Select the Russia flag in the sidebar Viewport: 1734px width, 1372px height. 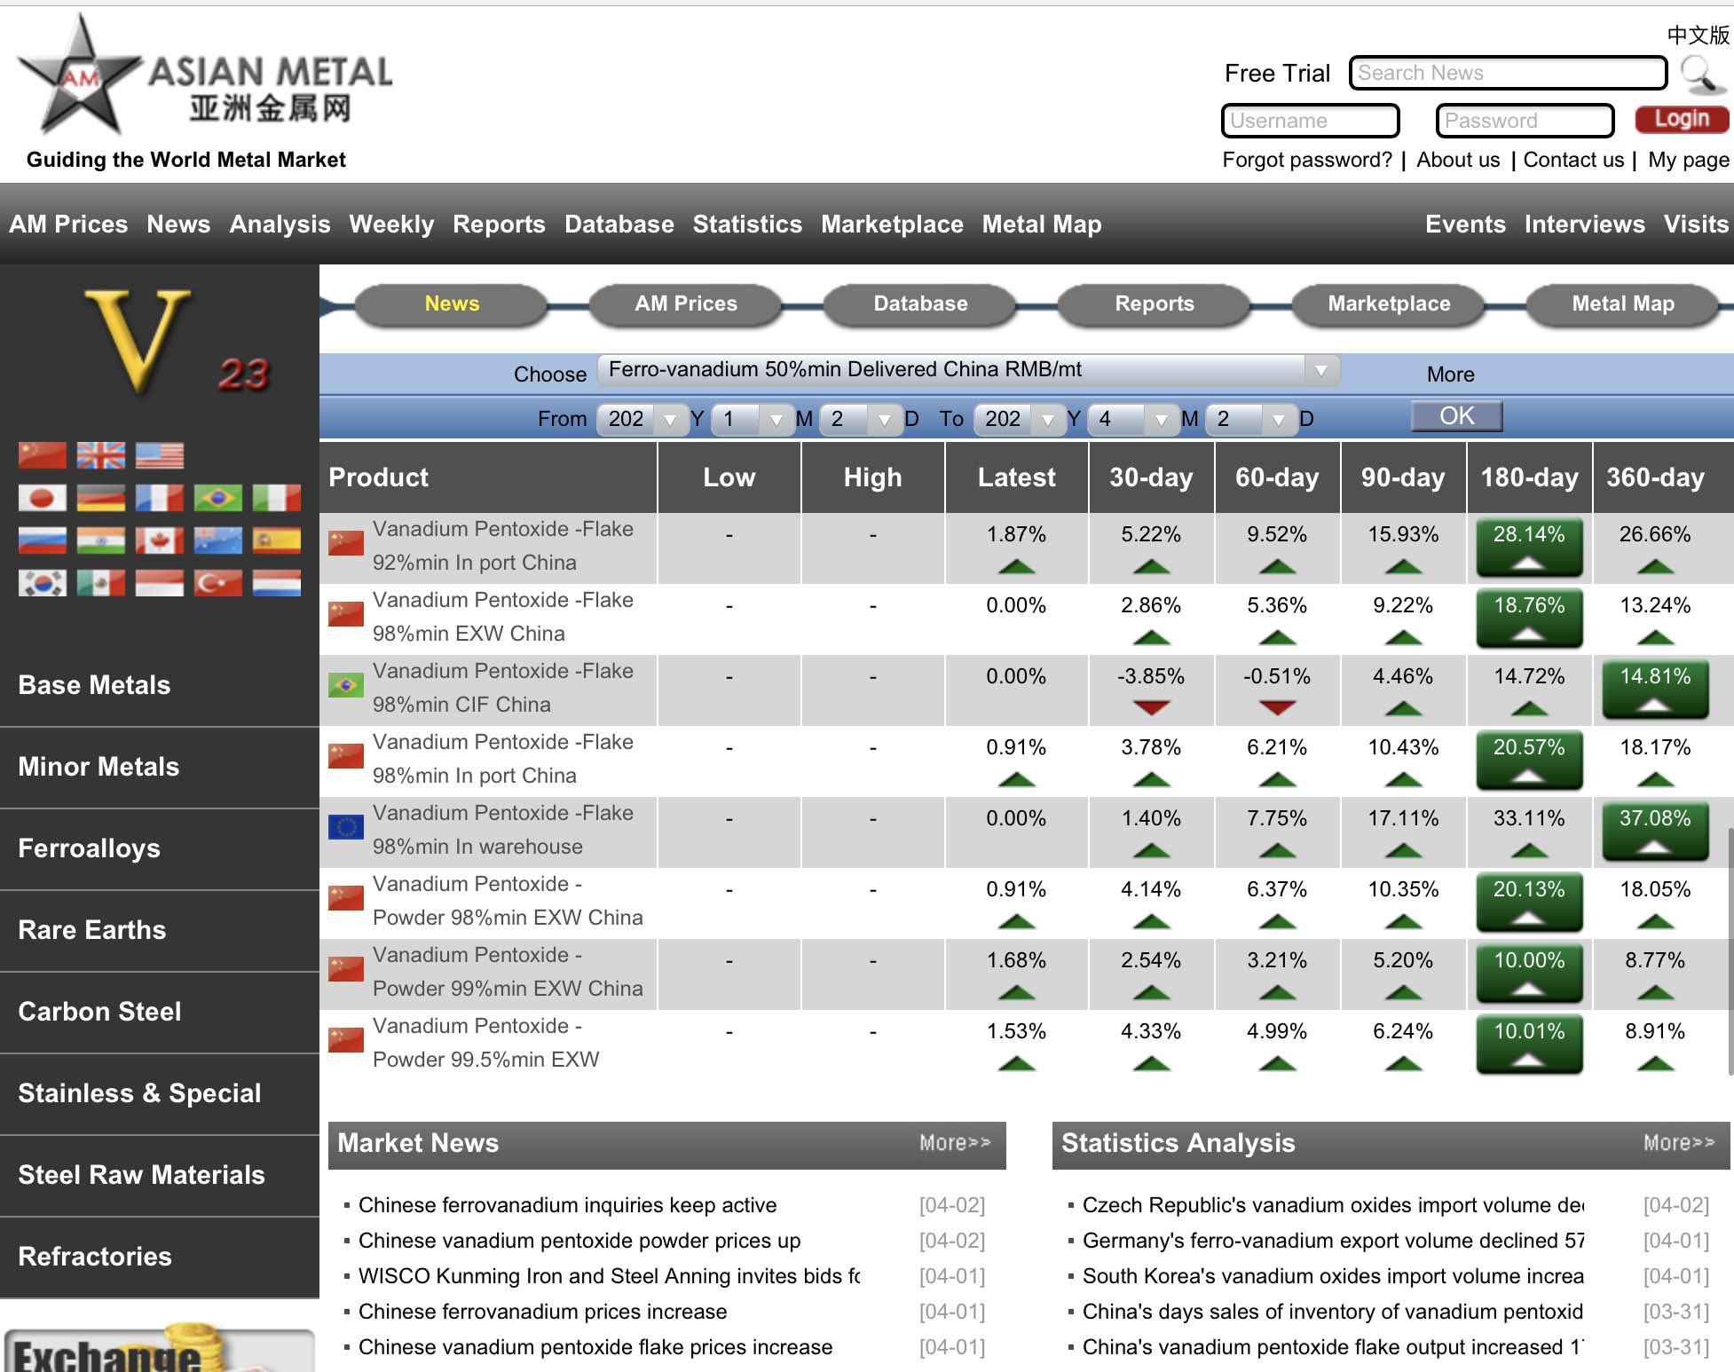43,540
